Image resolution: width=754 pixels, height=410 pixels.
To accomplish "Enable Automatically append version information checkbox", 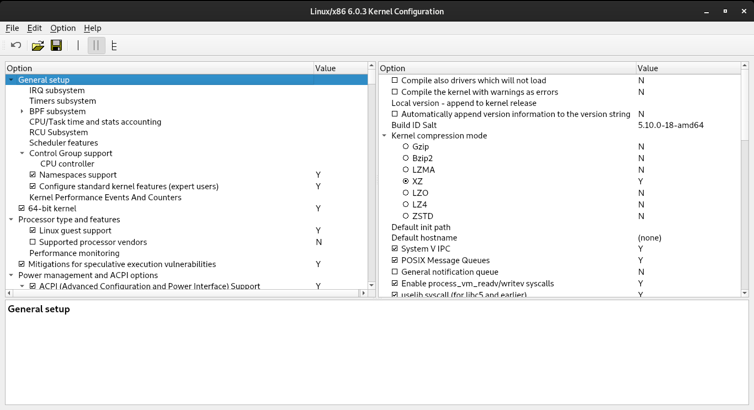I will click(x=395, y=114).
